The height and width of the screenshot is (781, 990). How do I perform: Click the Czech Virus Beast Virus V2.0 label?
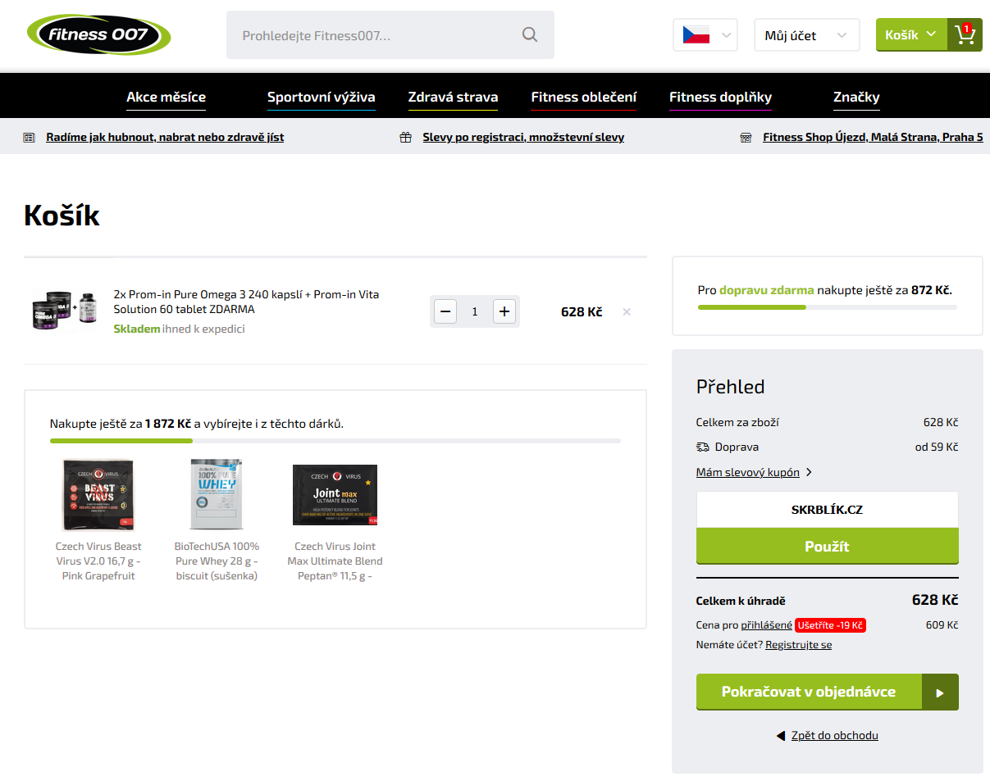(98, 561)
